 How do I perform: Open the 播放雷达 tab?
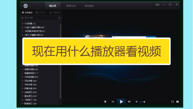(x=89, y=6)
